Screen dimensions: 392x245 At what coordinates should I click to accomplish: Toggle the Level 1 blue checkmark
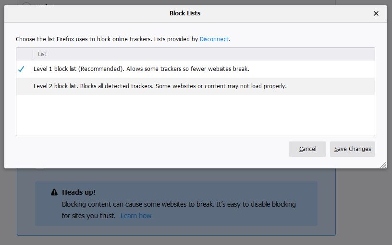tap(21, 69)
